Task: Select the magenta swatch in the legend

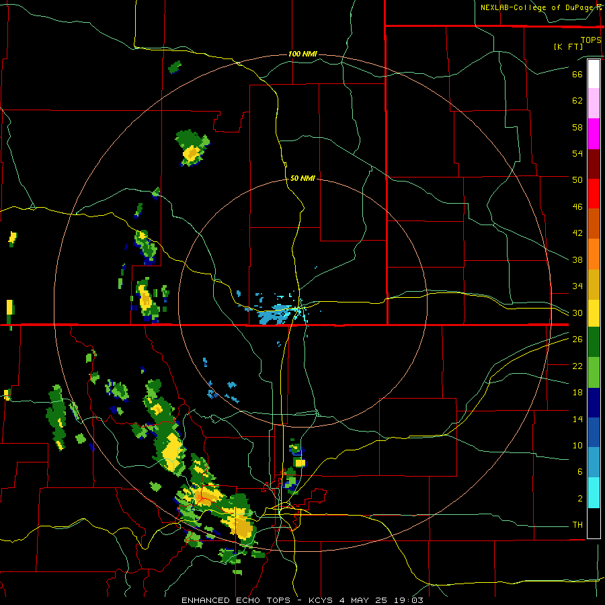Action: point(594,134)
